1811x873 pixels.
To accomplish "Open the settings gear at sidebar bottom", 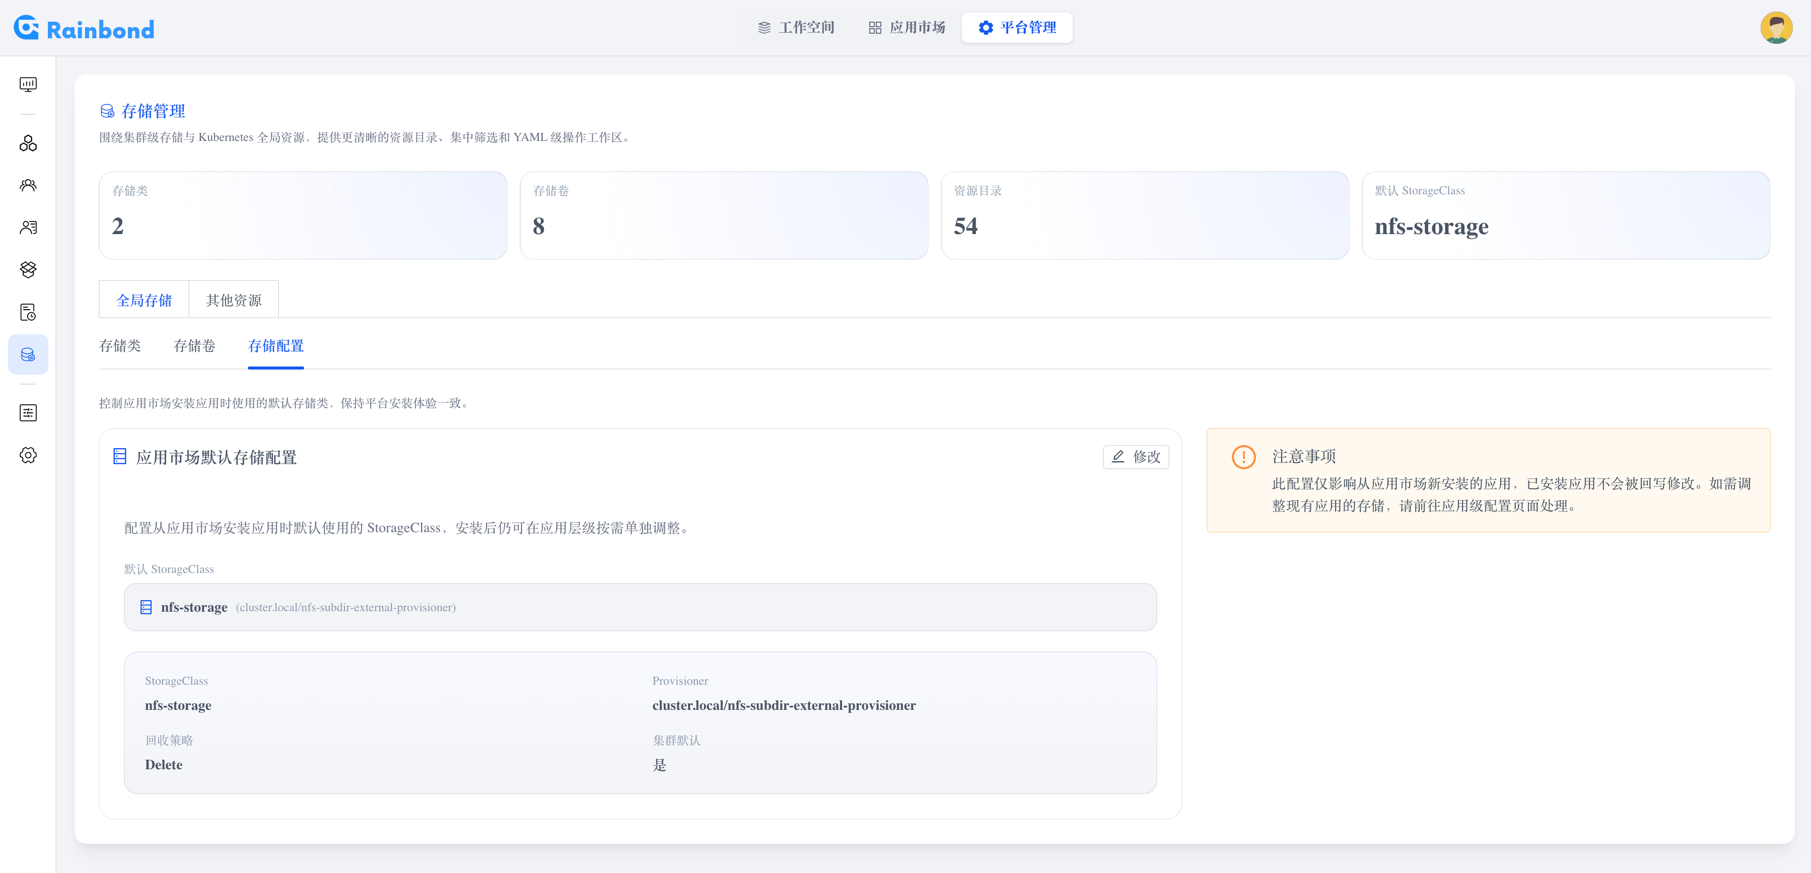I will pos(27,454).
